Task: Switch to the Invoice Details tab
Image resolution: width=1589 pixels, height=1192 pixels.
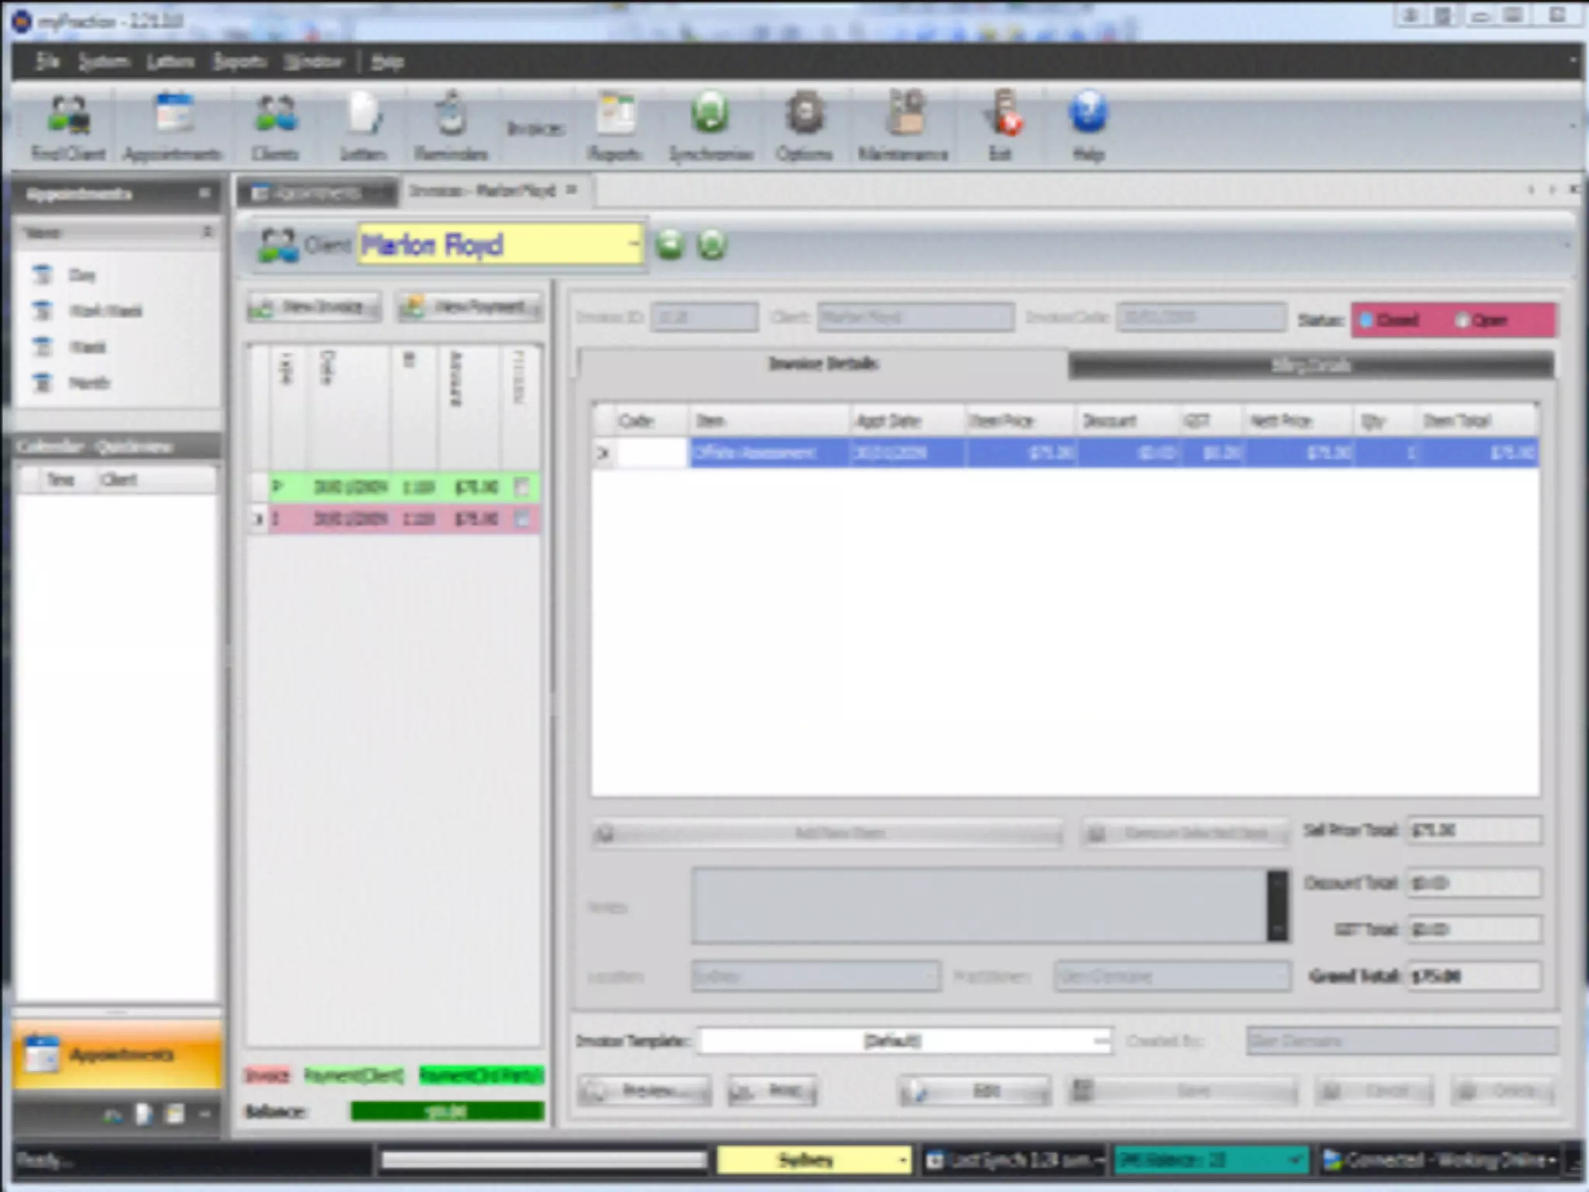Action: (822, 364)
